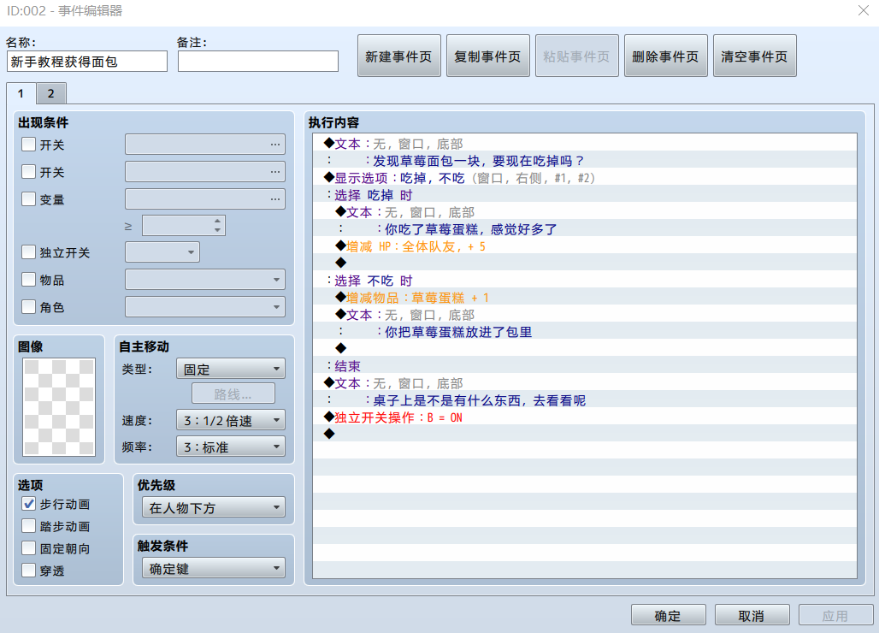
Task: Click the 删除事件页 button
Action: (665, 56)
